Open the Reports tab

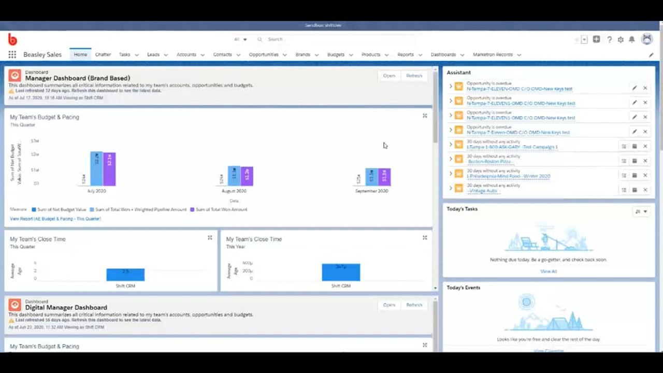[x=406, y=54]
